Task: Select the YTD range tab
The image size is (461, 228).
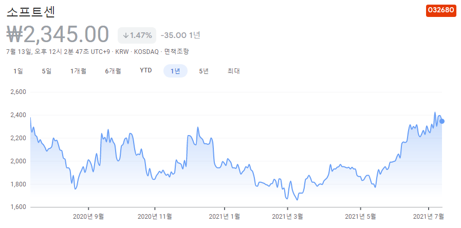Action: click(x=146, y=70)
